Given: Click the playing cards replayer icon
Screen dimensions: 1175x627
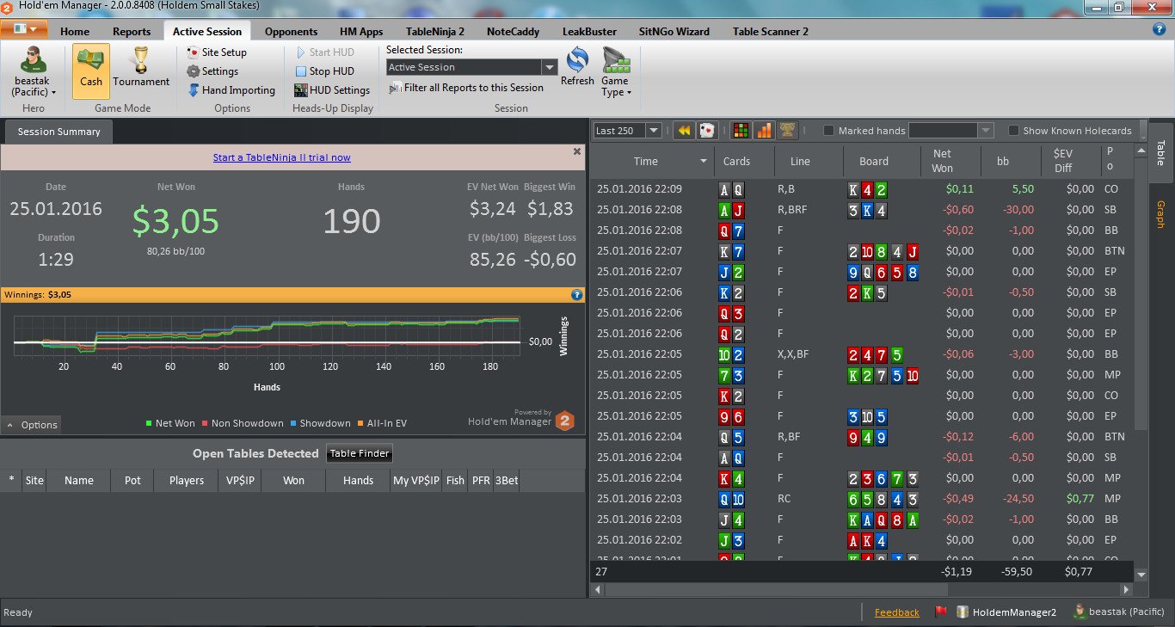Looking at the screenshot, I should (707, 131).
